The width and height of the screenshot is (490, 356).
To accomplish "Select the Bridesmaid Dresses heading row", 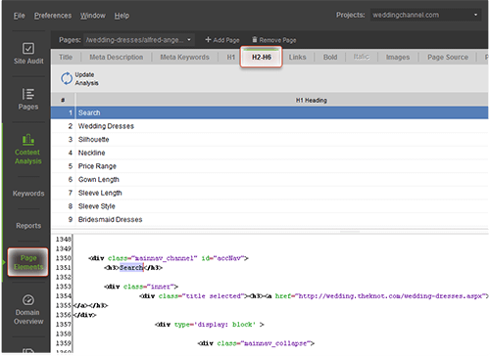I will tap(269, 220).
